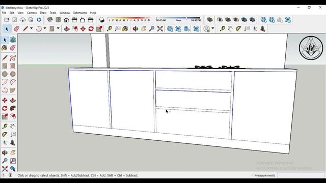Select the Protractor tool in left panel
Viewport: 326px width, 183px height.
tap(5, 134)
